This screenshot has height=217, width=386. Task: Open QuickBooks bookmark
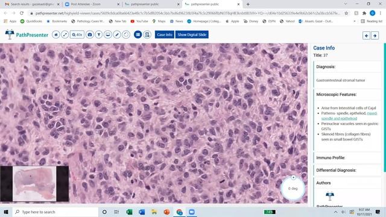(31, 22)
